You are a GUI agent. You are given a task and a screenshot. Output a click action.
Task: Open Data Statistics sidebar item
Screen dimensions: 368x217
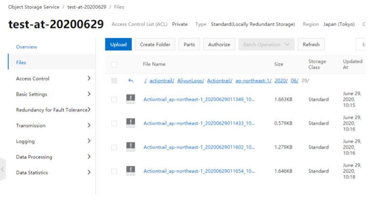tap(32, 173)
